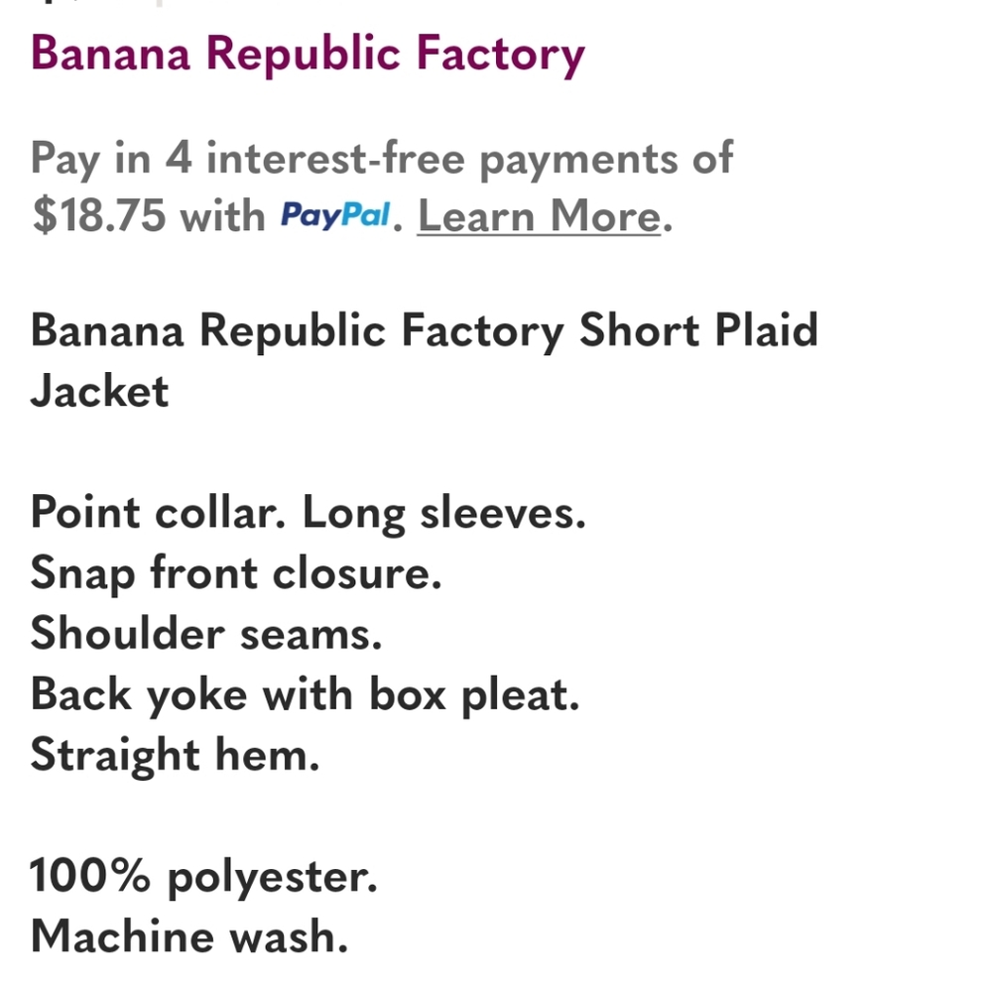Click the 'Back yoke with box pleat.' line
The image size is (992, 992).
coord(305,695)
